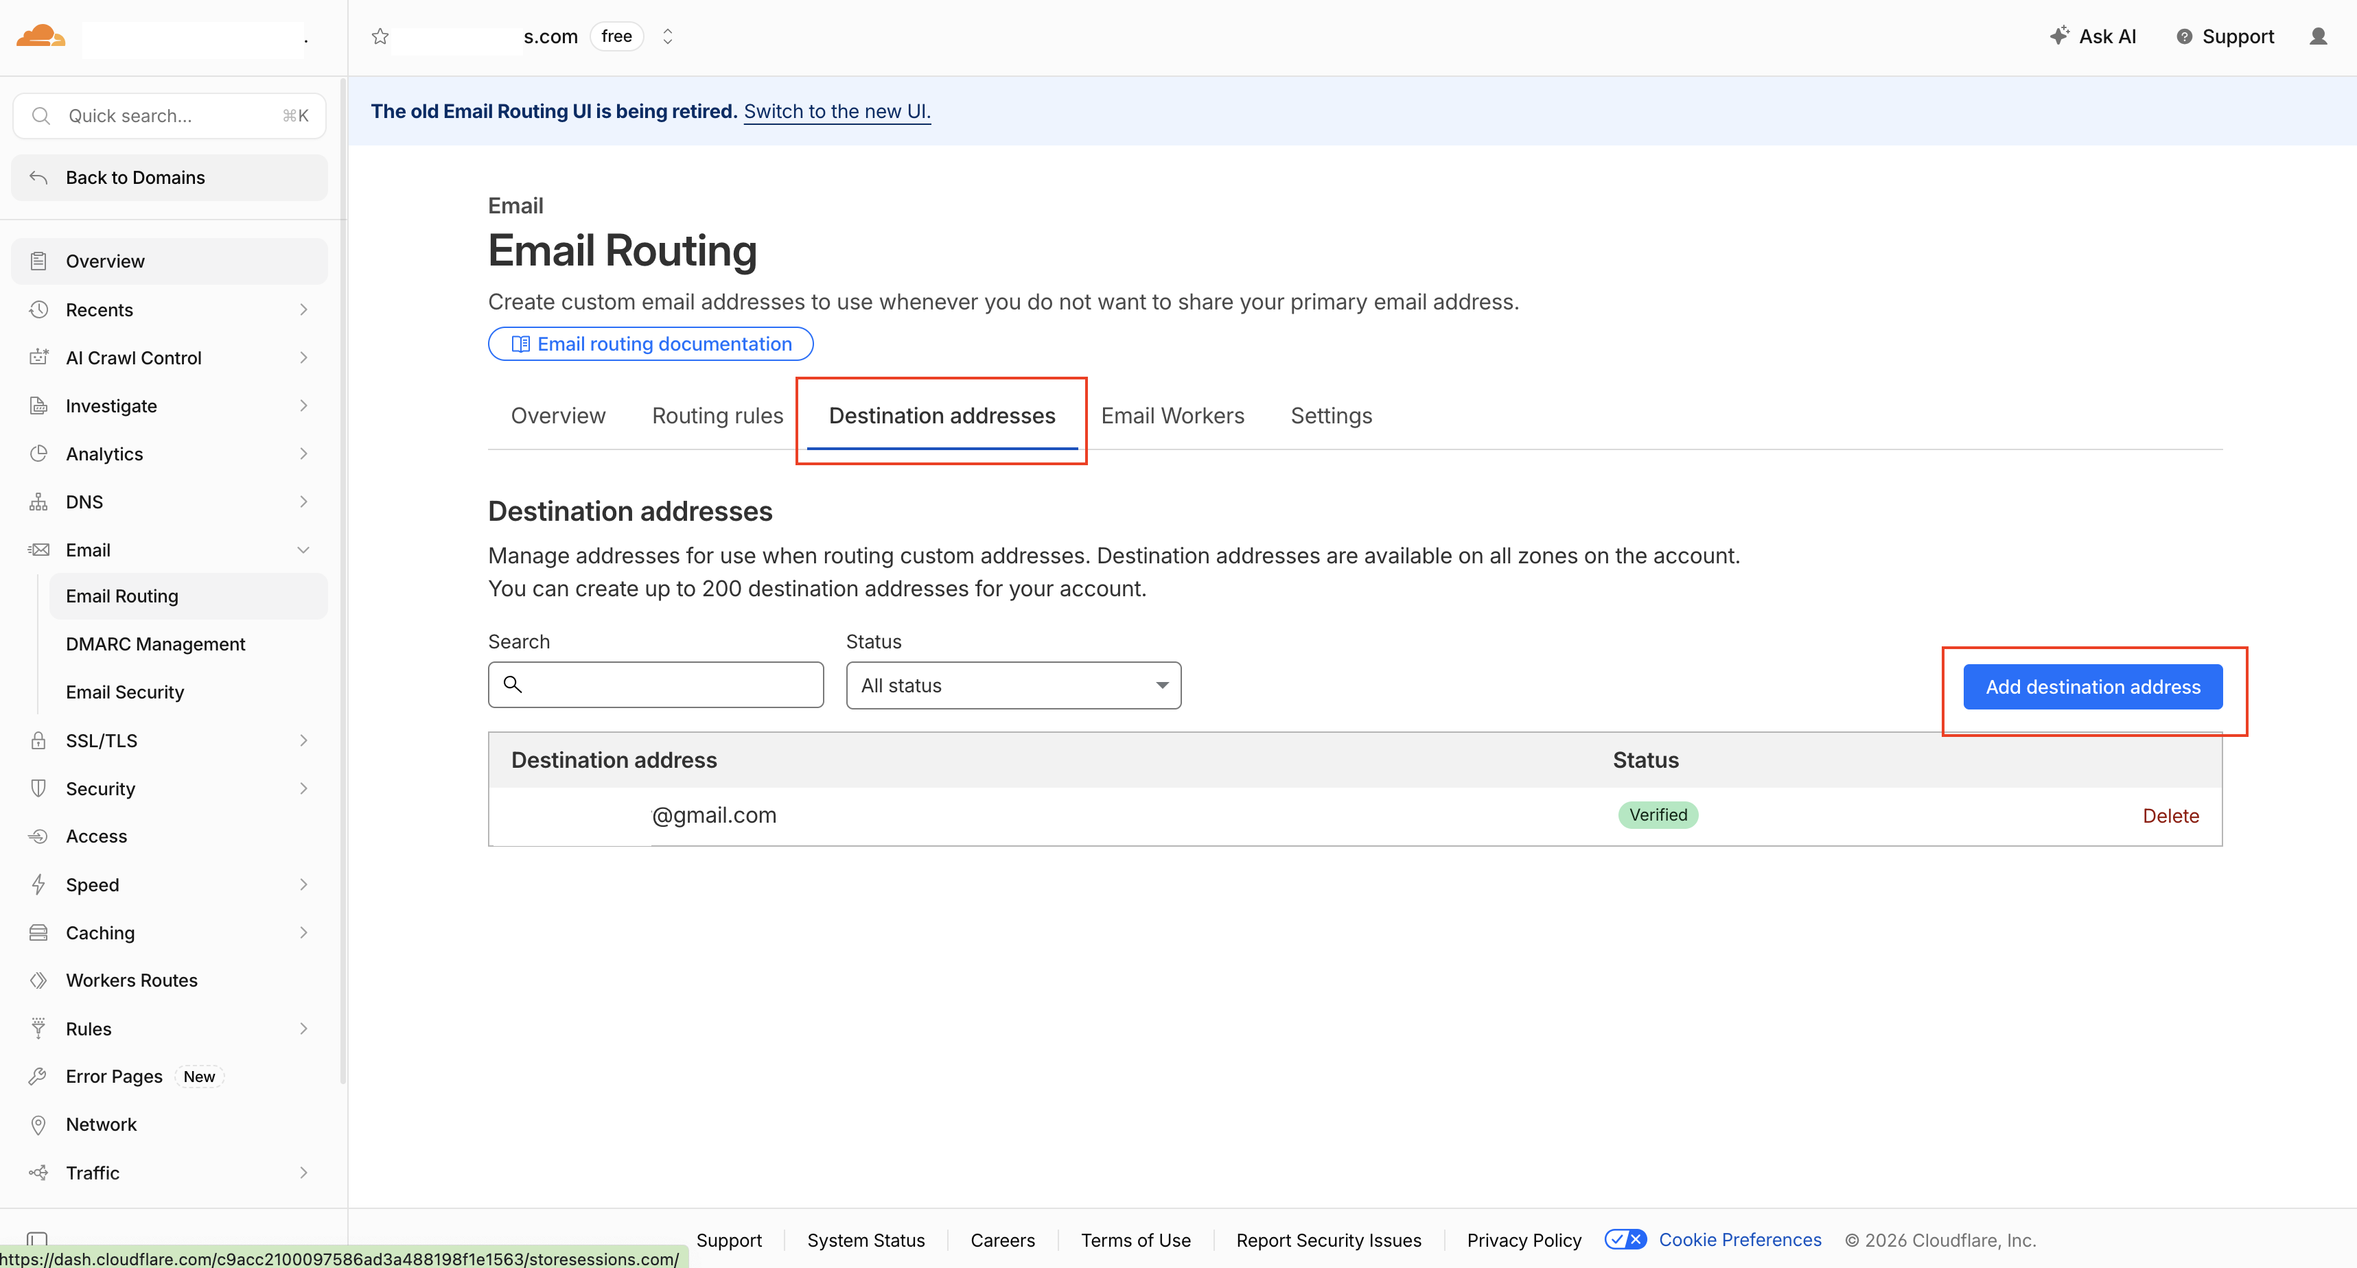Click the destination address Search field
Image resolution: width=2357 pixels, height=1268 pixels.
[x=656, y=685]
